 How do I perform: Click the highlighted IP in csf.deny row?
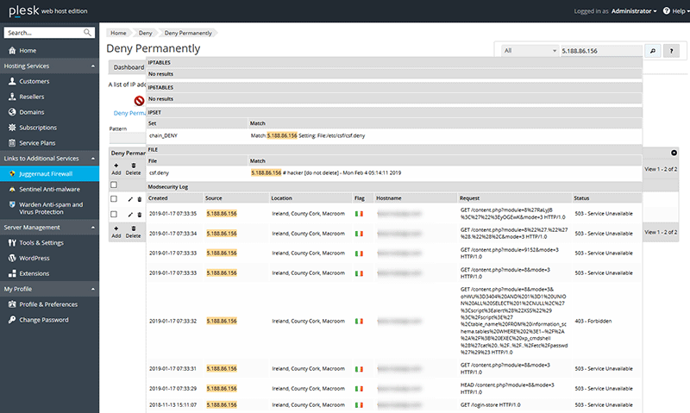[267, 172]
